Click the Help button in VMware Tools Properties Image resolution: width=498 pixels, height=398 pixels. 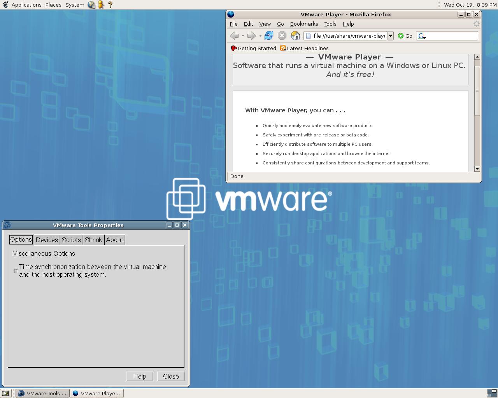coord(140,376)
